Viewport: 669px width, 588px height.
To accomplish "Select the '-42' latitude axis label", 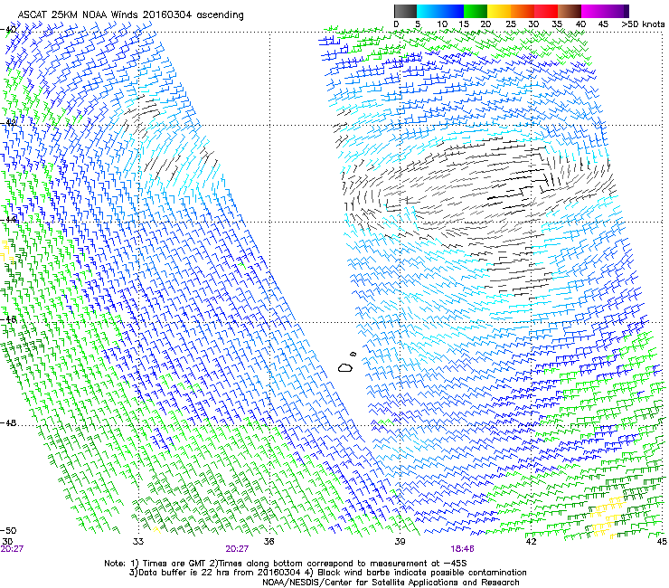I will (x=9, y=122).
